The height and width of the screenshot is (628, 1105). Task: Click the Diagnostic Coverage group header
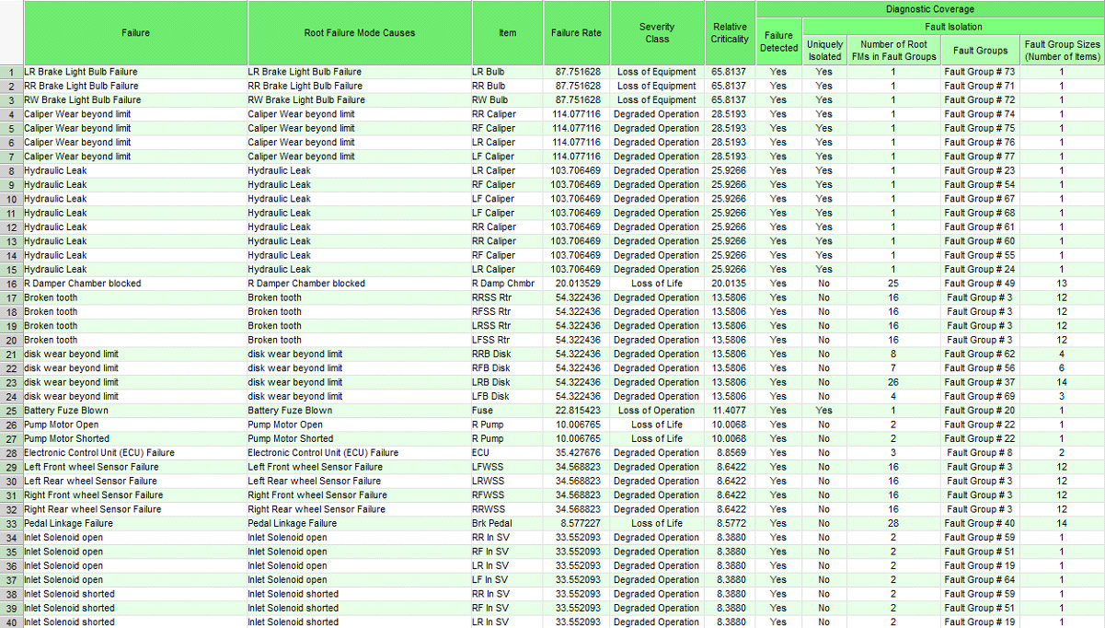[x=929, y=9]
